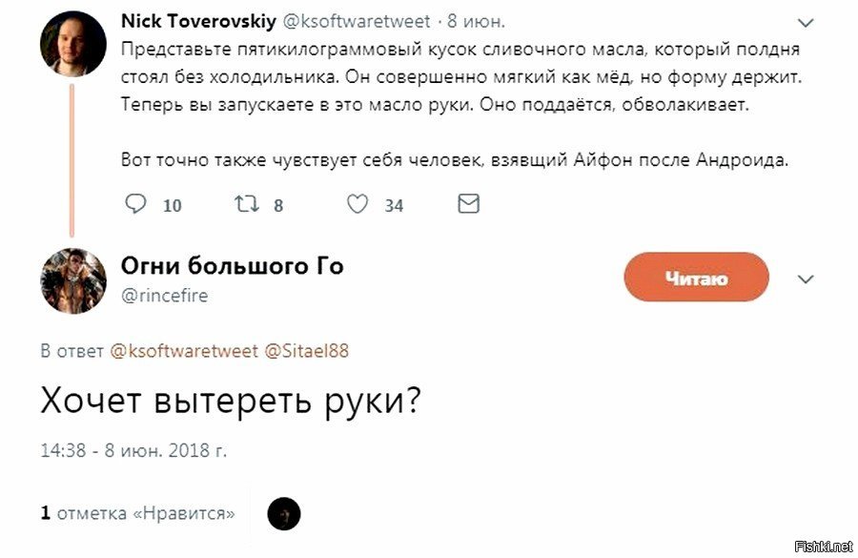Click the 8 июн. date on Nick's tweet

[x=479, y=21]
